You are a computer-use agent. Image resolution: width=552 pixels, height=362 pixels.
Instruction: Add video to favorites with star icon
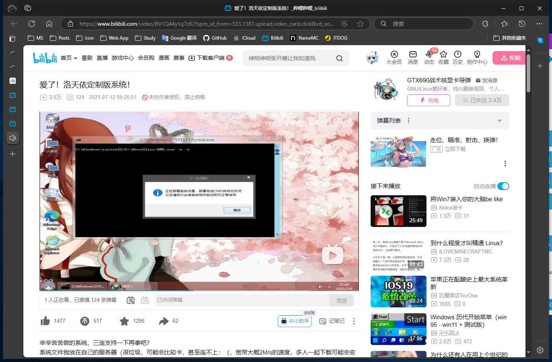tap(124, 321)
